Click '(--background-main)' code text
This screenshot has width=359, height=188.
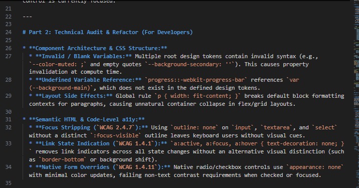(60, 88)
